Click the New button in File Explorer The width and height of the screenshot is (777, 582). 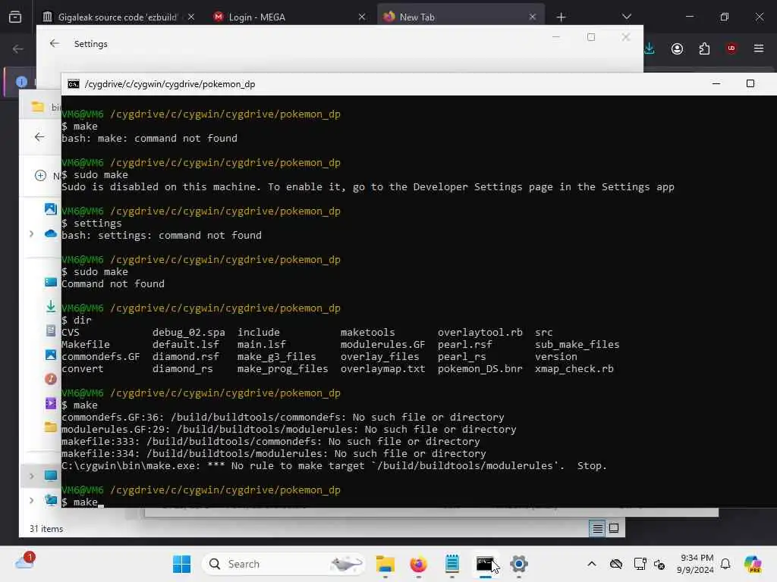[47, 176]
